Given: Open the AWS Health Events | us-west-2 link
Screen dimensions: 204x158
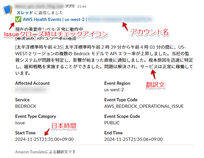Looking at the screenshot, I should click(x=55, y=19).
